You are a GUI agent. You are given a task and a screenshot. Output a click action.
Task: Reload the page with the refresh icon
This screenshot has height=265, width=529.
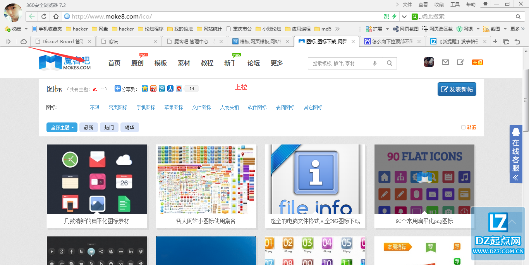[44, 17]
